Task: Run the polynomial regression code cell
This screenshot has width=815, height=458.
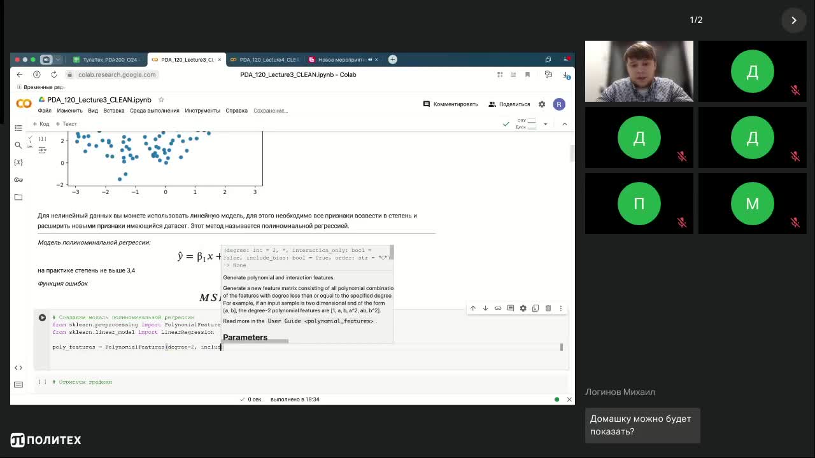Action: coord(42,317)
